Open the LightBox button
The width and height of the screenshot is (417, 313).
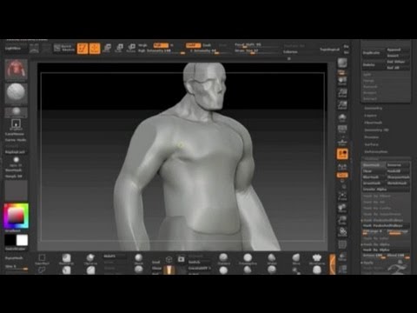click(x=14, y=49)
